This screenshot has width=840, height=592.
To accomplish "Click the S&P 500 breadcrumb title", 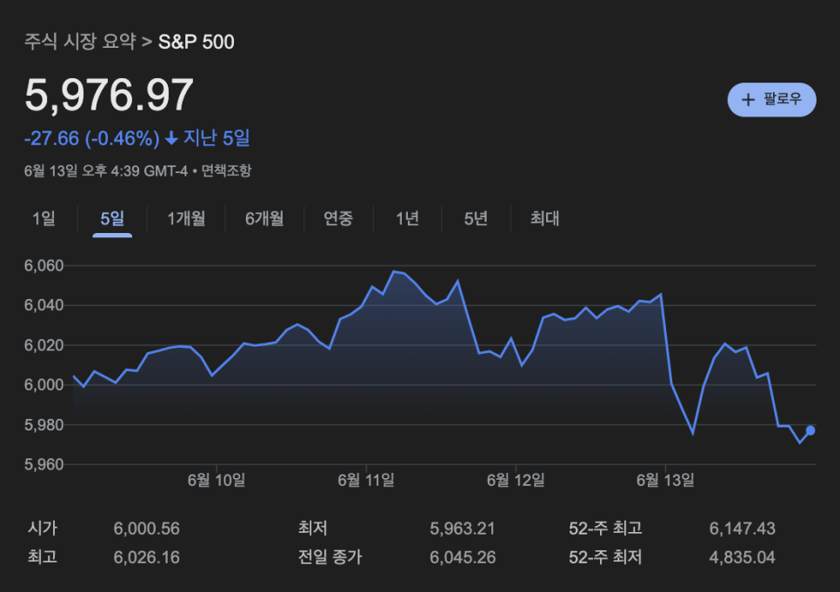I will click(x=196, y=42).
